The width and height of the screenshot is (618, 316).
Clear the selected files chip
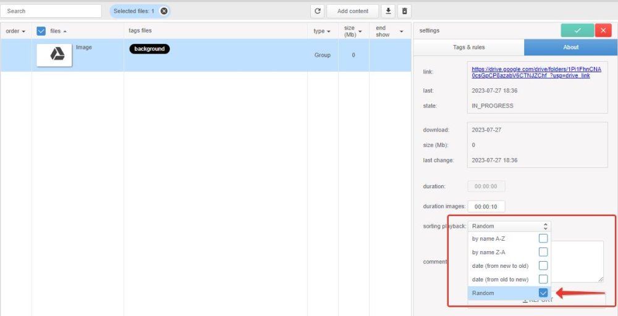pos(164,11)
